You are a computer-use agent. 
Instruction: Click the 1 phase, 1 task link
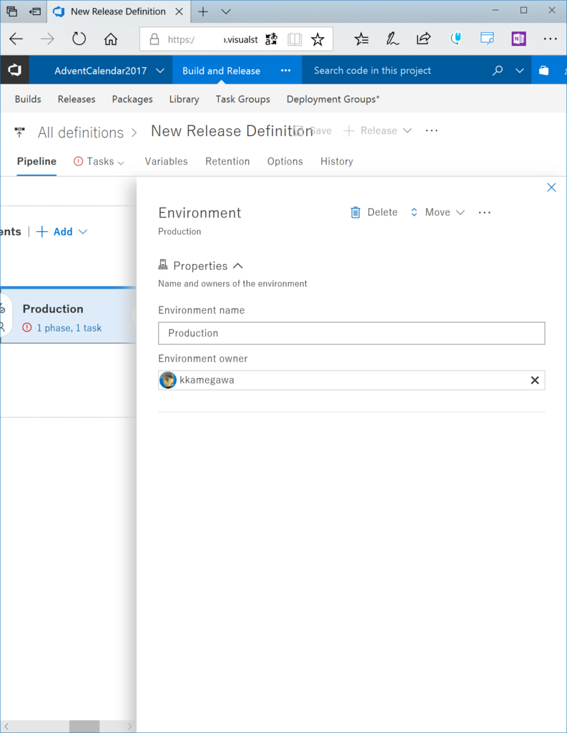[x=69, y=328]
